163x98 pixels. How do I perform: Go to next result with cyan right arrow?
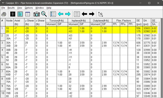(68, 14)
